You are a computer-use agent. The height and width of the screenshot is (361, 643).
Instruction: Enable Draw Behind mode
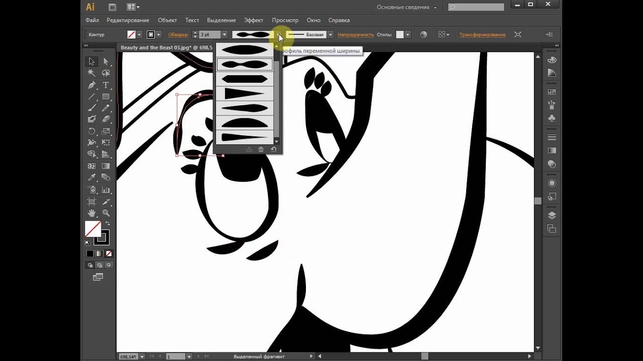pyautogui.click(x=99, y=265)
